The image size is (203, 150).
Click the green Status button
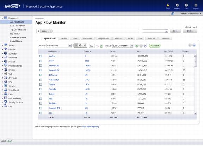point(155,46)
